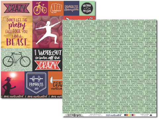
Task: Click the yellow bicycle icon tile
Action: [x=40, y=8]
